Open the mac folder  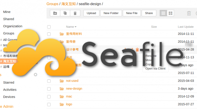[69, 96]
